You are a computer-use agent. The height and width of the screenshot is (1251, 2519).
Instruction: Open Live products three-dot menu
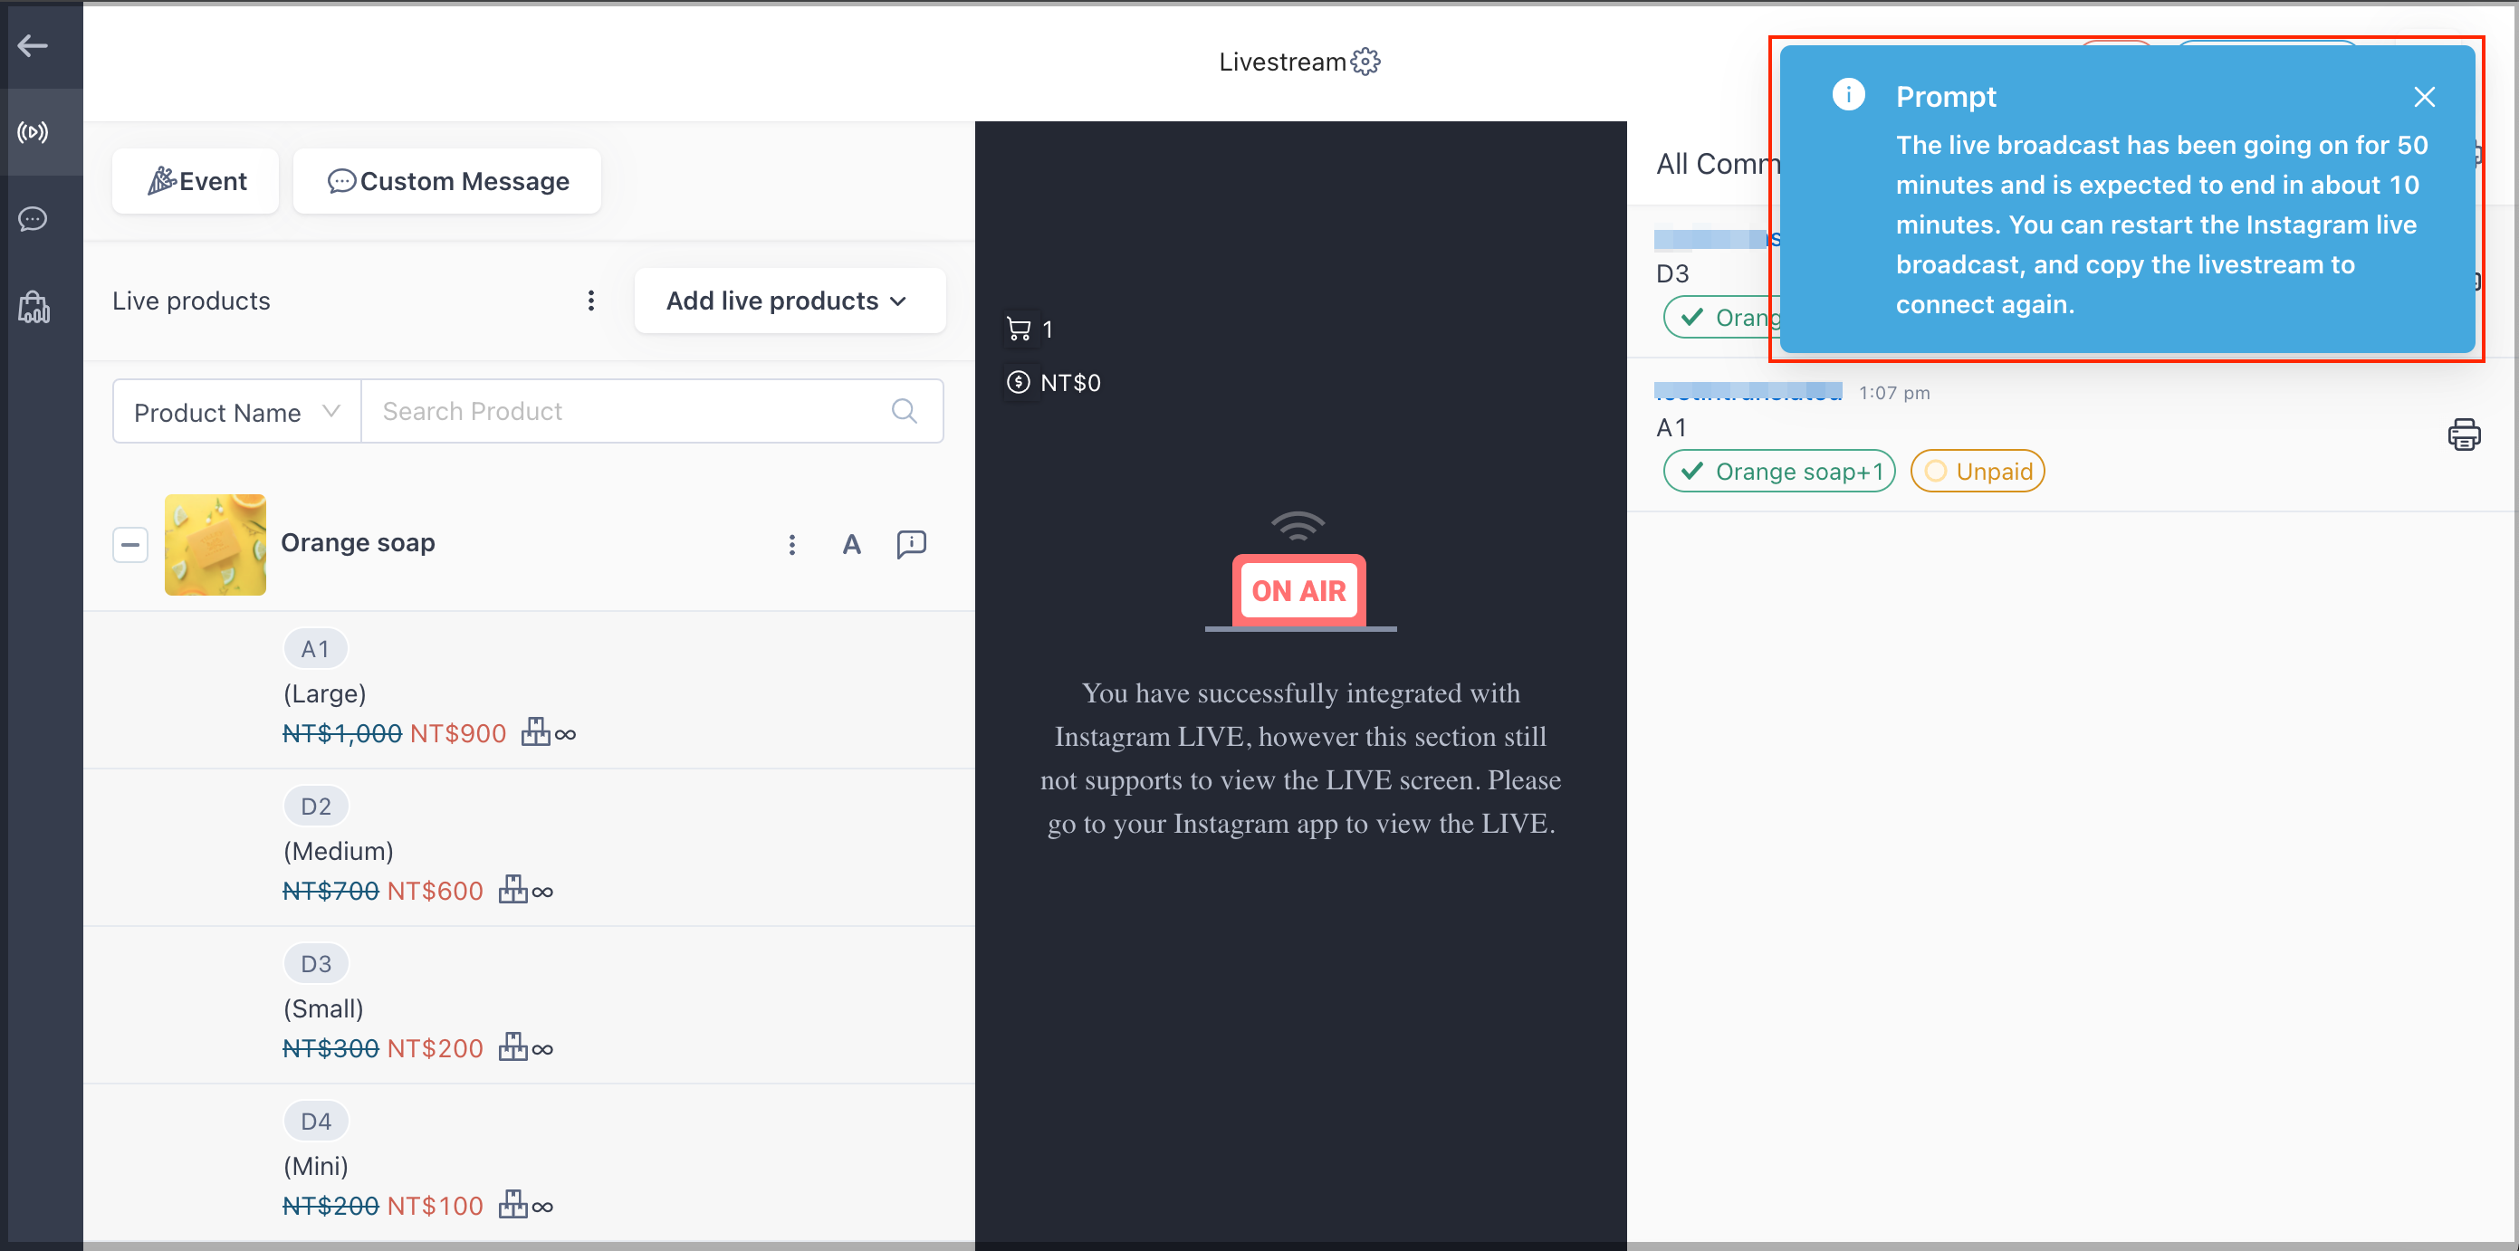(x=590, y=301)
